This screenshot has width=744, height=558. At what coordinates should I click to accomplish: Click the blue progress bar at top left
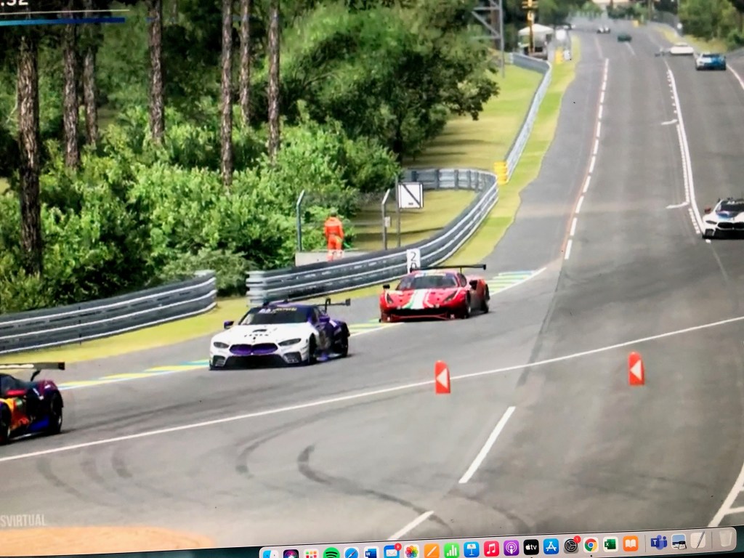(x=62, y=20)
